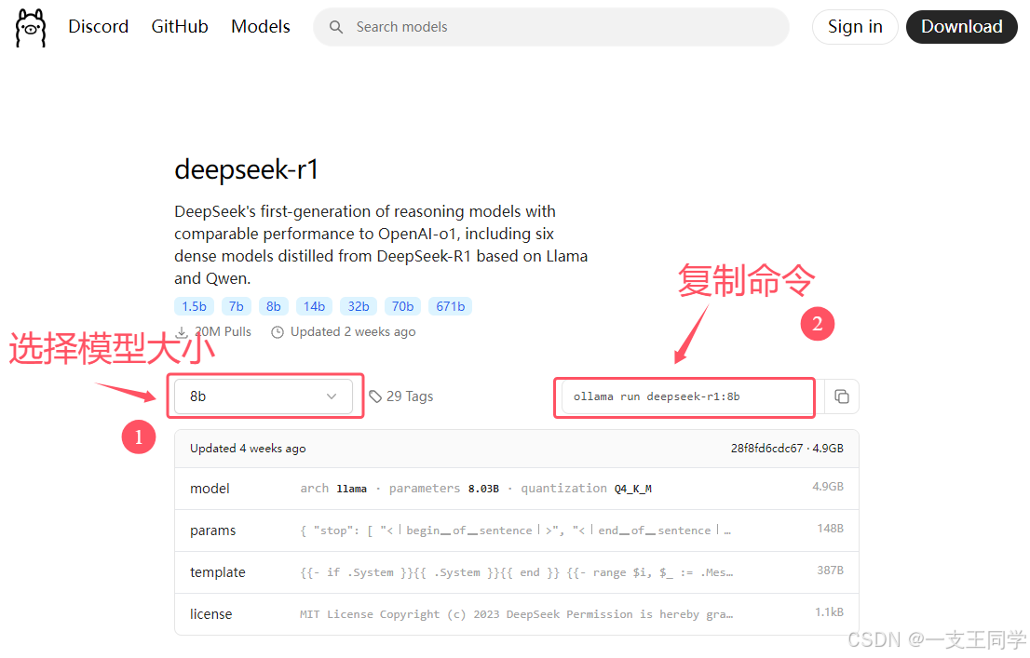Select the 8b size tag
The height and width of the screenshot is (658, 1030).
pyautogui.click(x=273, y=307)
